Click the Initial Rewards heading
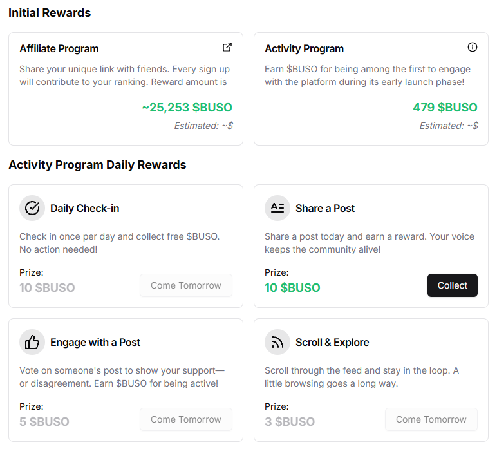 click(50, 13)
